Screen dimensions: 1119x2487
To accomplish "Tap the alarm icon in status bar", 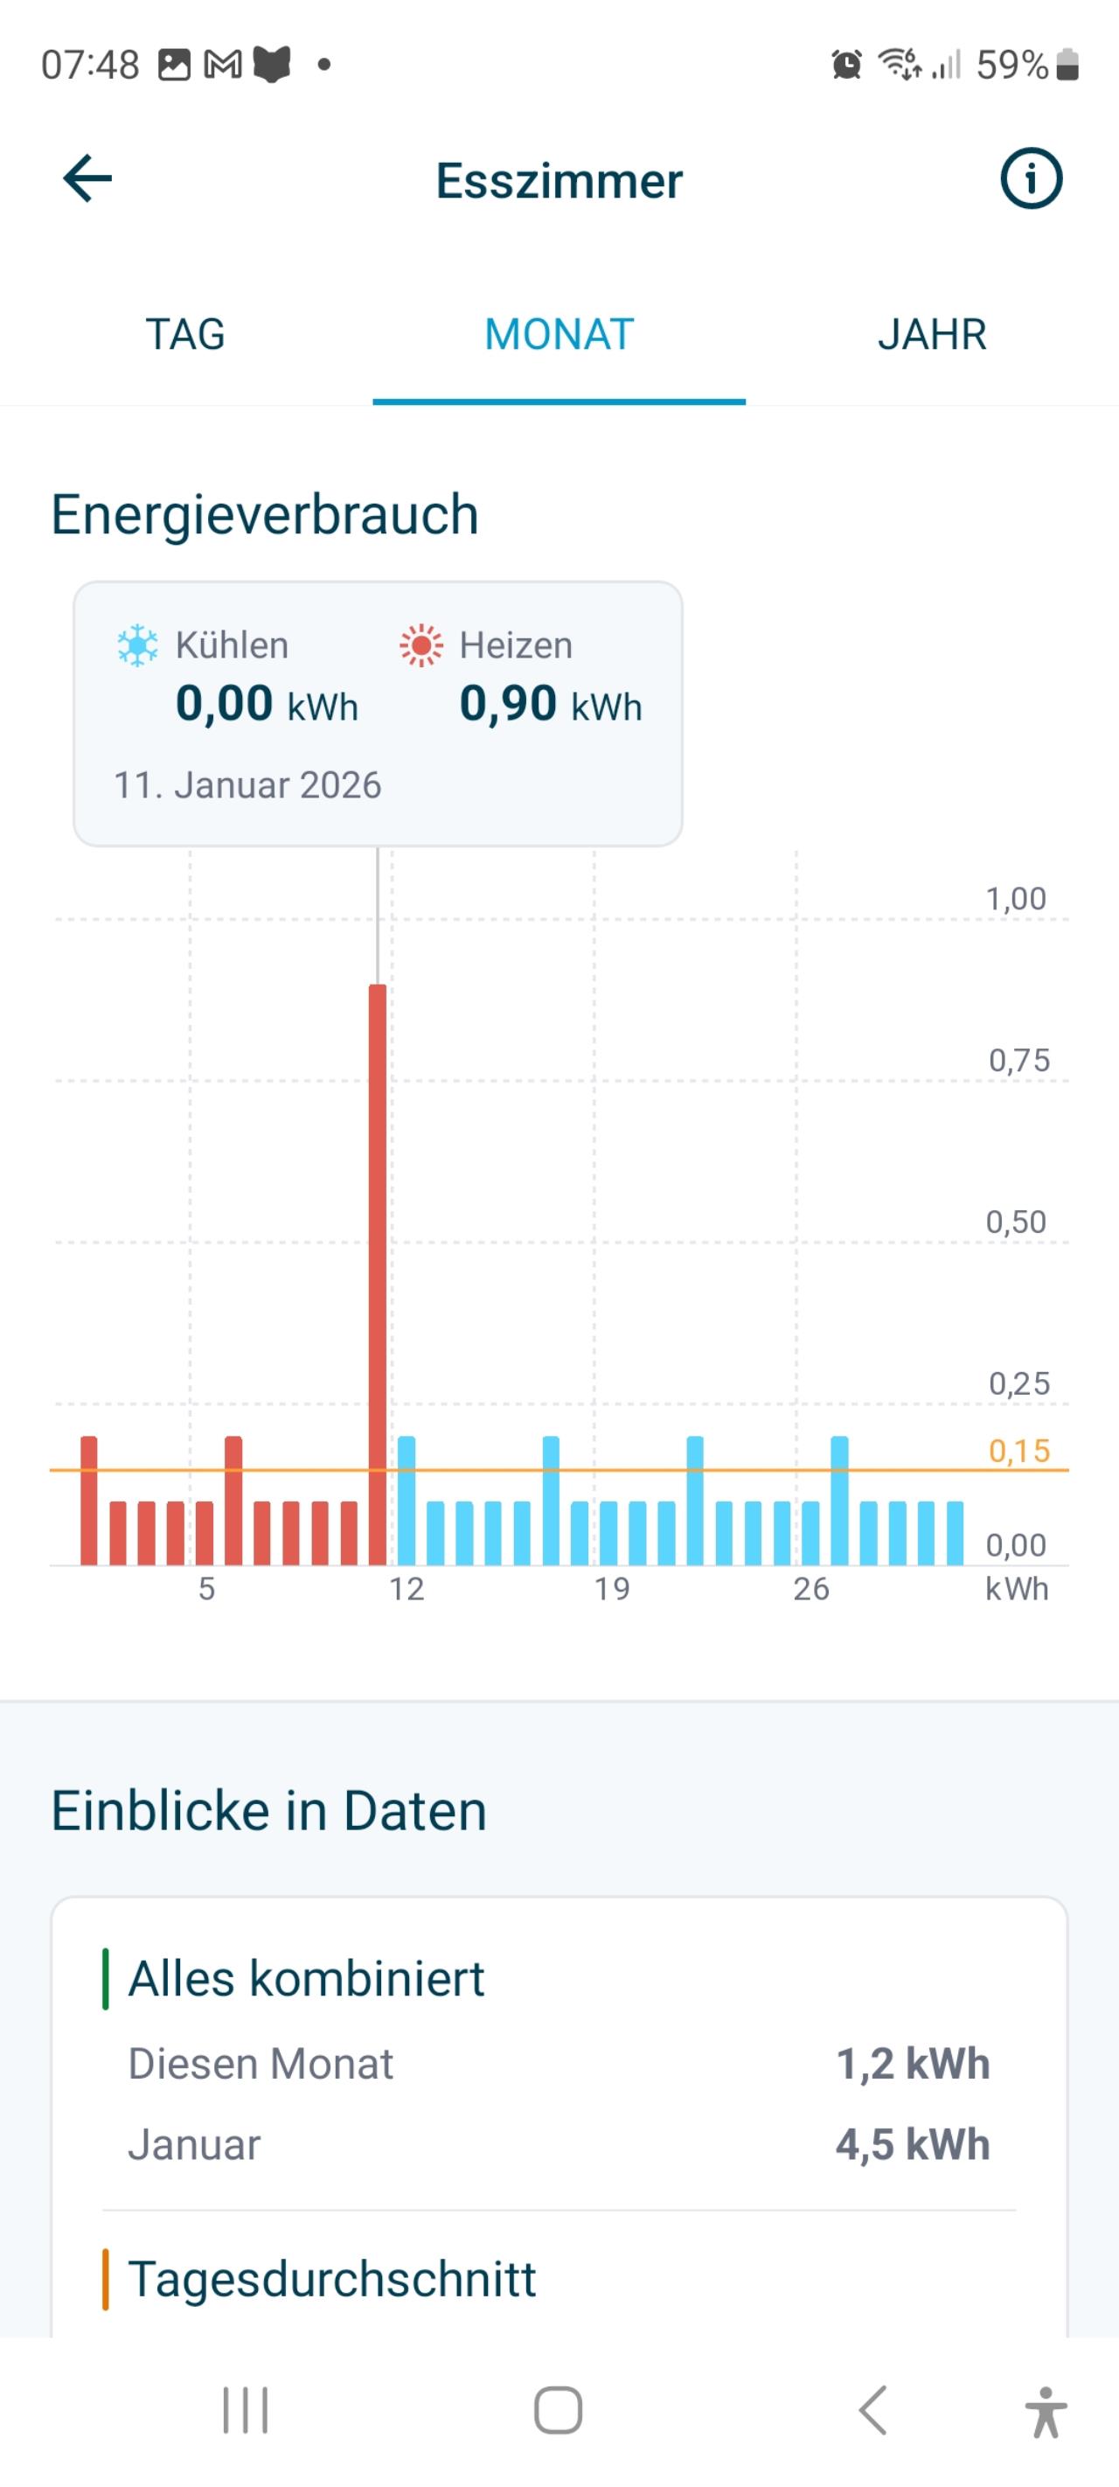I will [845, 65].
